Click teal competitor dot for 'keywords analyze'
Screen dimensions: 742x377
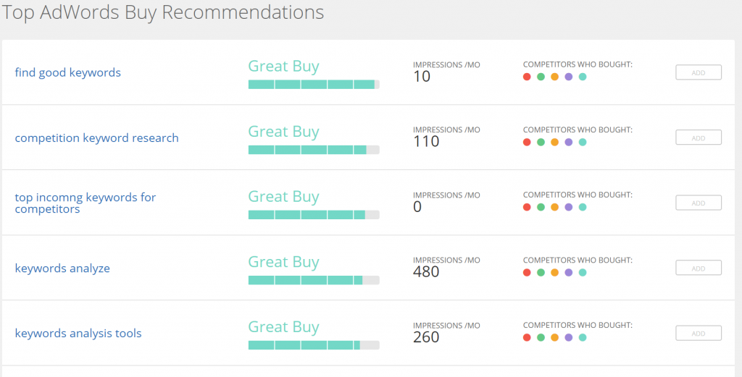point(583,272)
